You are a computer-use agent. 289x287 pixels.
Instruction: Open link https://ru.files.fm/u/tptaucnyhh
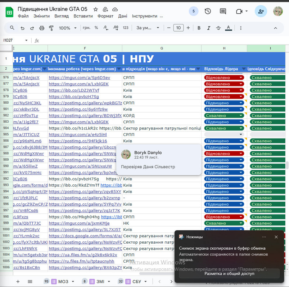tap(81, 261)
